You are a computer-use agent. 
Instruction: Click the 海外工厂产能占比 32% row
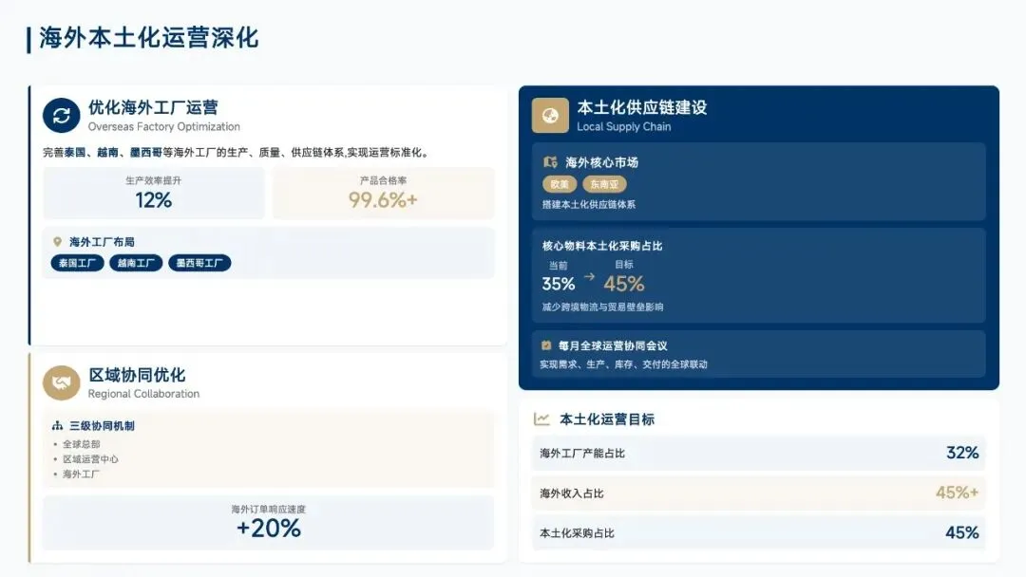pos(758,453)
